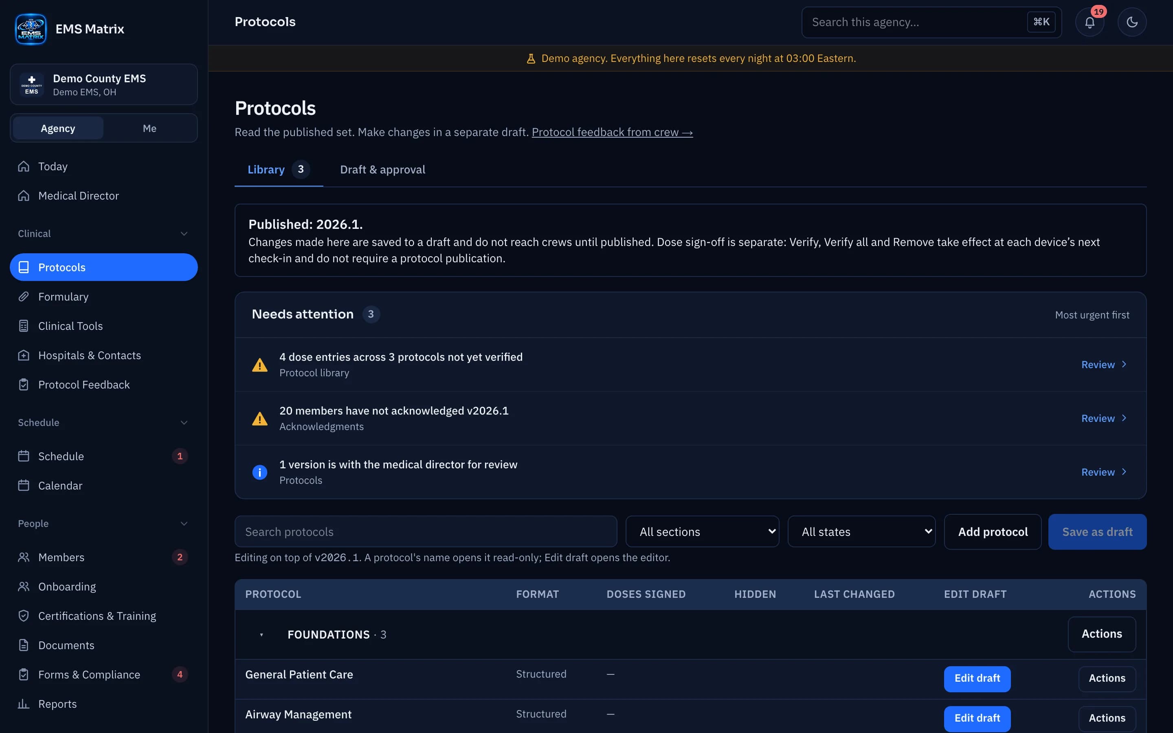Switch to the Me view
The width and height of the screenshot is (1173, 733).
click(149, 128)
